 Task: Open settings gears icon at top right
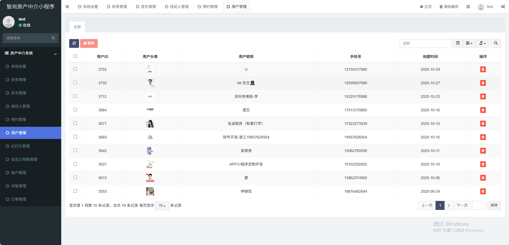pos(503,7)
